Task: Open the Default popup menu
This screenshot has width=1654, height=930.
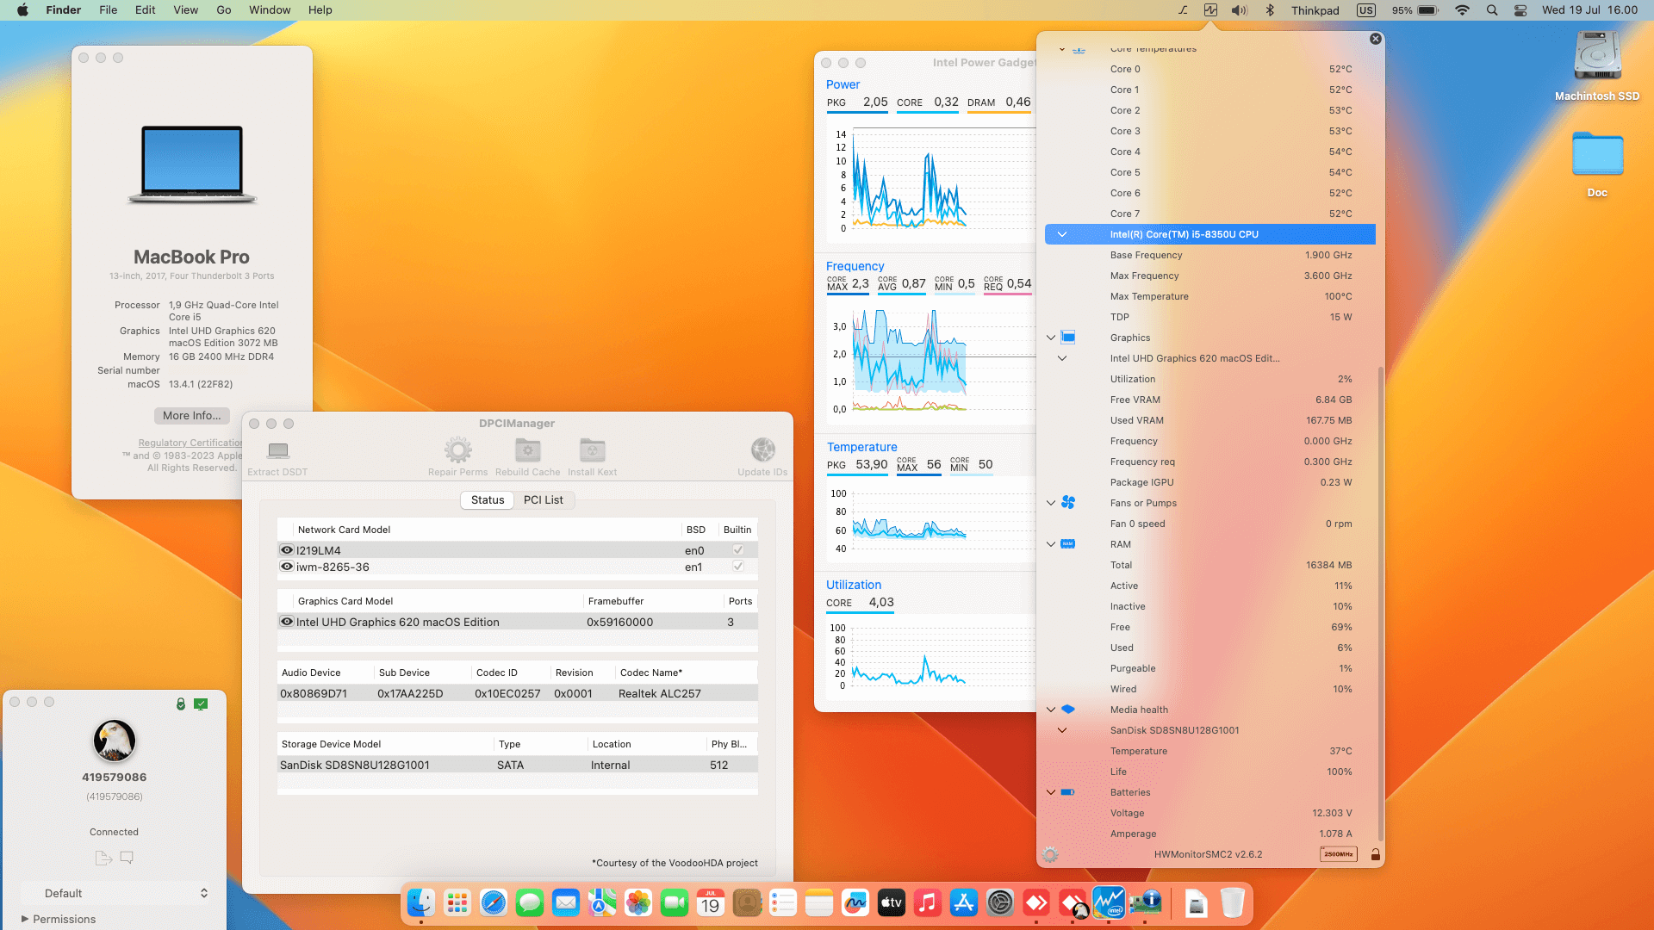Action: pyautogui.click(x=115, y=893)
